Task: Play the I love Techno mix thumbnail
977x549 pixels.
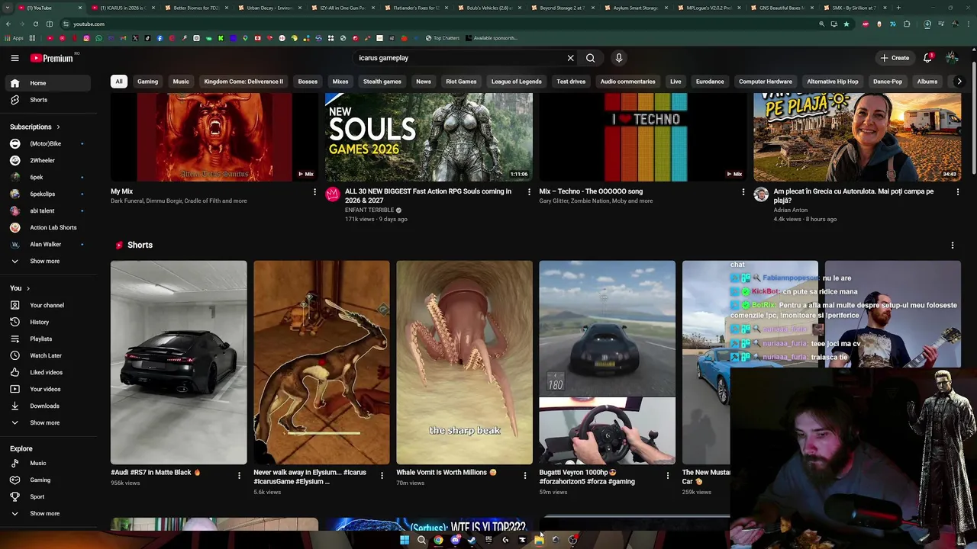Action: 643,137
